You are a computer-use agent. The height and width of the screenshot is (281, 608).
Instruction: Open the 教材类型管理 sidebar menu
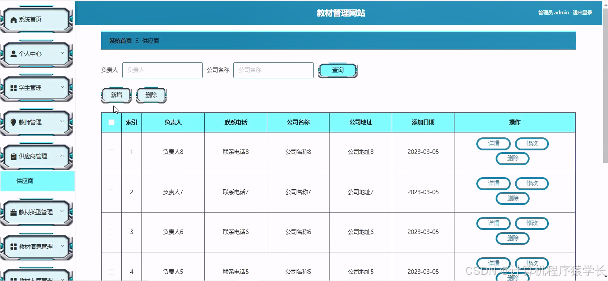pyautogui.click(x=37, y=213)
